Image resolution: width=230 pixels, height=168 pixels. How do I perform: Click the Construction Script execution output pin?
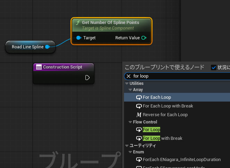pyautogui.click(x=88, y=78)
